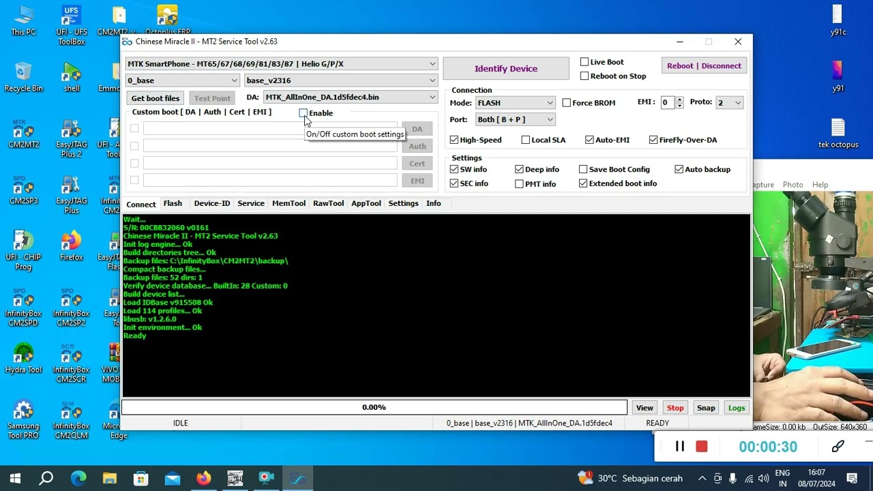Open the y91c file on desktop

click(838, 21)
